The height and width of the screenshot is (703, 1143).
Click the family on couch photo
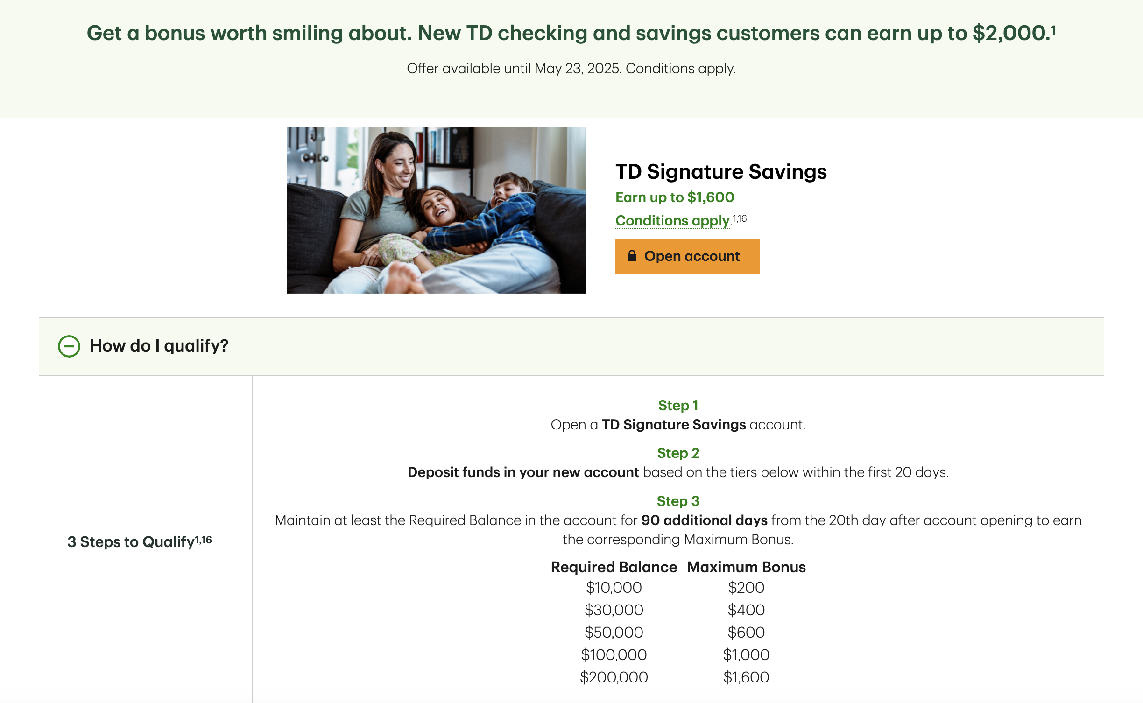point(436,210)
